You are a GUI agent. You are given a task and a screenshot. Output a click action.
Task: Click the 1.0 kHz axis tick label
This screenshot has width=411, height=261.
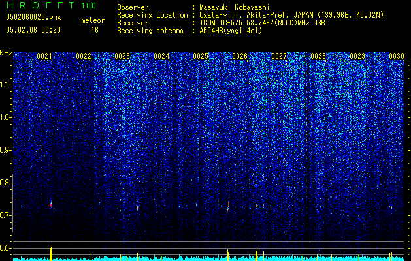pos(5,118)
